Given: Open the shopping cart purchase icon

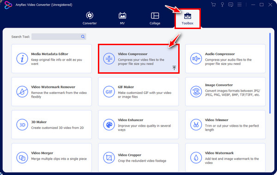Looking at the screenshot, I should tap(213, 5).
